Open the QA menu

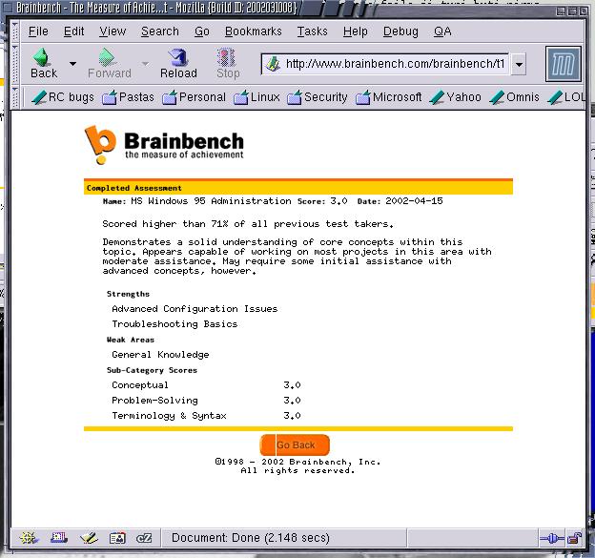tap(442, 31)
